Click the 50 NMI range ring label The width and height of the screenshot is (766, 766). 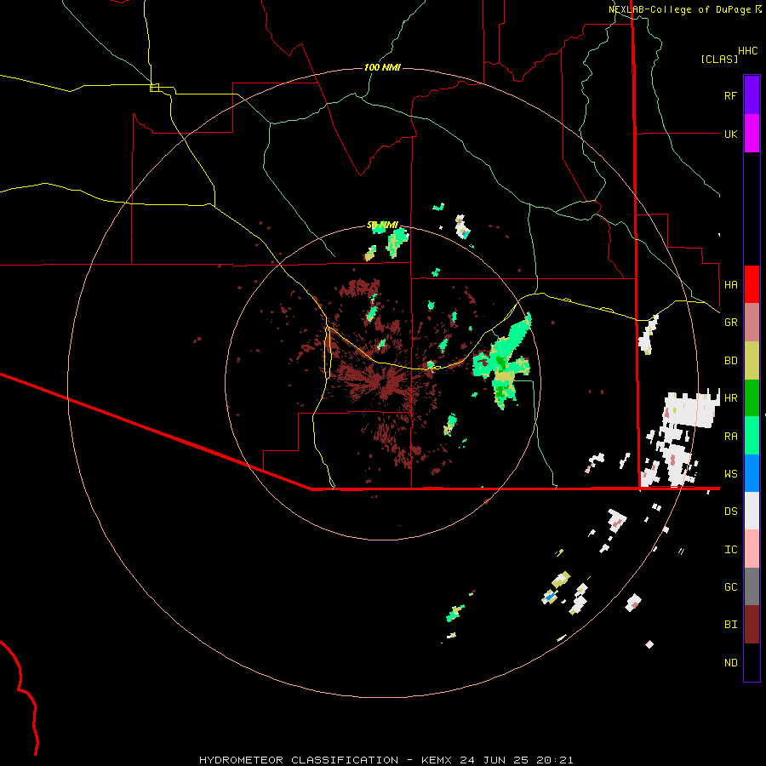(382, 226)
